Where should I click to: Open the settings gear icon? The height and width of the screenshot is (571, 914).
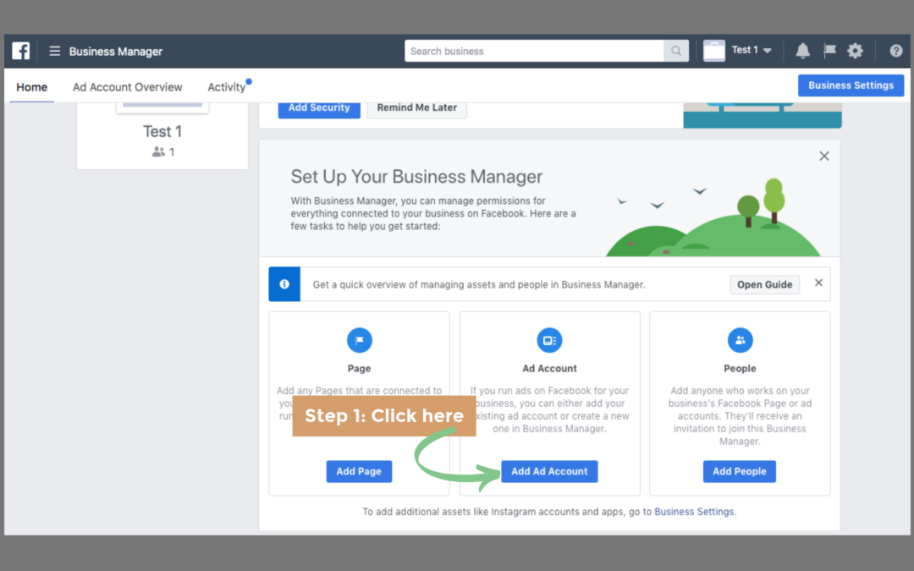[x=856, y=51]
